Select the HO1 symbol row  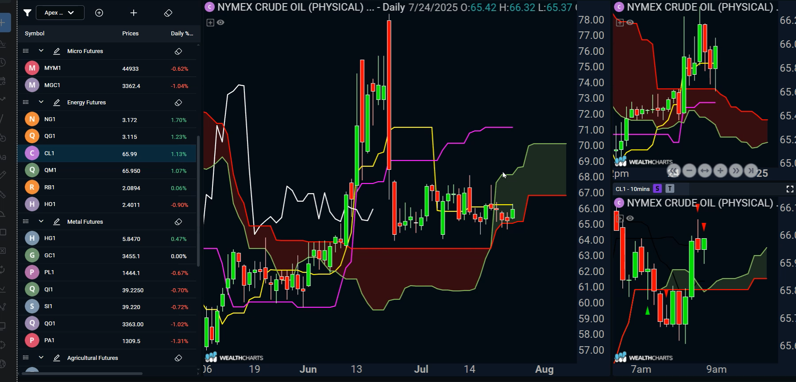(x=107, y=204)
